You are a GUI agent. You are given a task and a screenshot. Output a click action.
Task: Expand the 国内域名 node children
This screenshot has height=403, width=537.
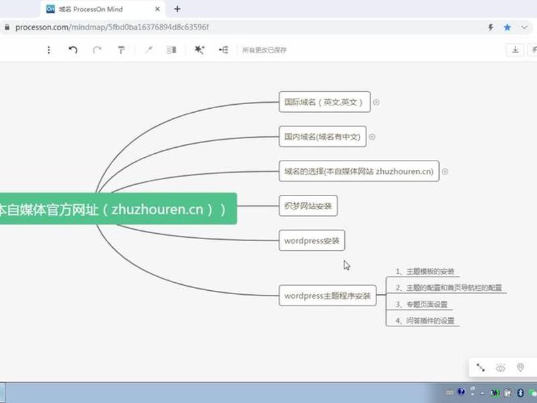click(372, 137)
